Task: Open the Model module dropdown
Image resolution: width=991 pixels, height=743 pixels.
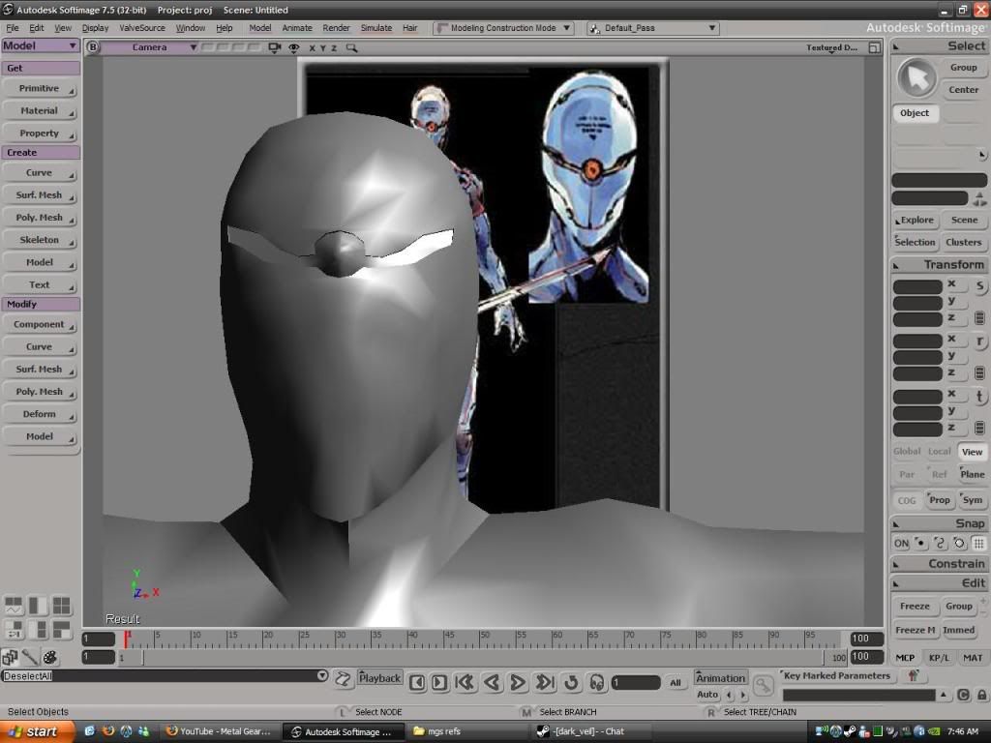Action: (x=41, y=45)
